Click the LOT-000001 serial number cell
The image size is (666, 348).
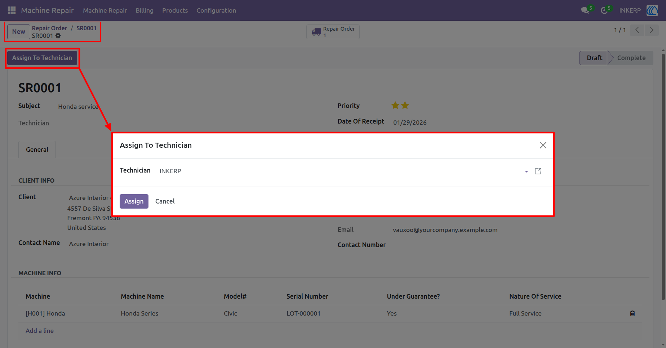coord(303,313)
